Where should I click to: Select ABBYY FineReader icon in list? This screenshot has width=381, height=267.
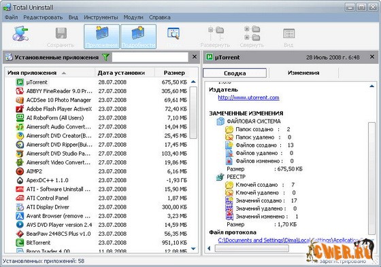[x=20, y=91]
